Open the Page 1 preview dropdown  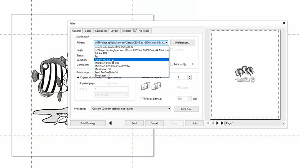pyautogui.click(x=283, y=123)
